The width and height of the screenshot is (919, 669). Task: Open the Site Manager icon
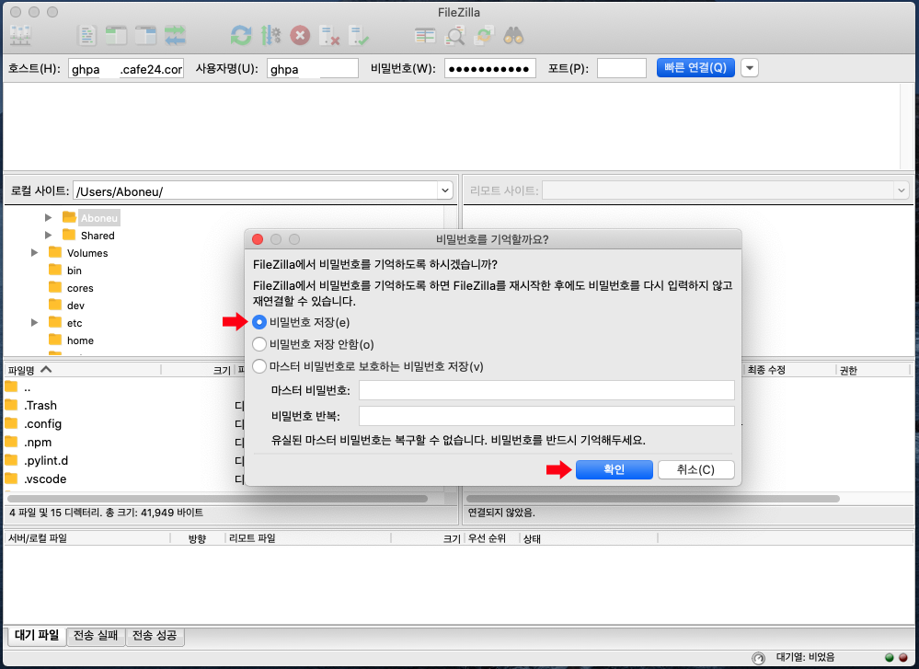coord(20,36)
